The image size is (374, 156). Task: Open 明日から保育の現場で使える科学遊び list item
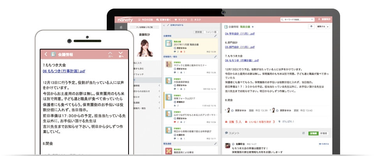tap(191, 133)
